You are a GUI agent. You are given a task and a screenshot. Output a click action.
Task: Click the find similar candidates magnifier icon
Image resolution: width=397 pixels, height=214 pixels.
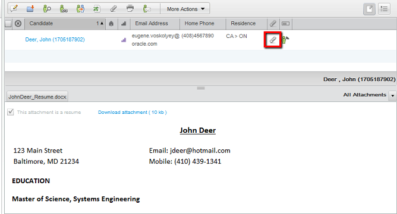[x=47, y=9]
